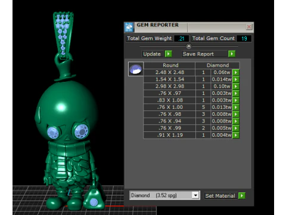Click the green arrow next to Save Report
The image size is (286, 215).
[x=232, y=54]
